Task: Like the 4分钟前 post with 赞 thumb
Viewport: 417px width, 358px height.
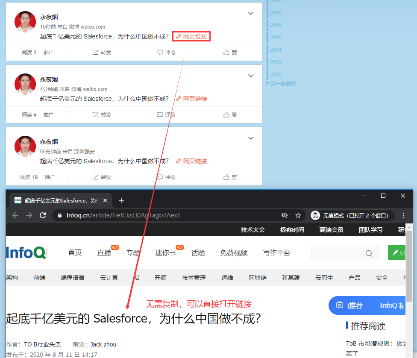Action: coord(230,114)
